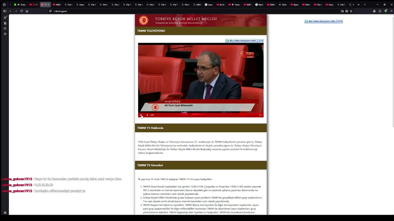Click the TBMM emblem in the page header
This screenshot has width=394, height=221.
[x=143, y=20]
